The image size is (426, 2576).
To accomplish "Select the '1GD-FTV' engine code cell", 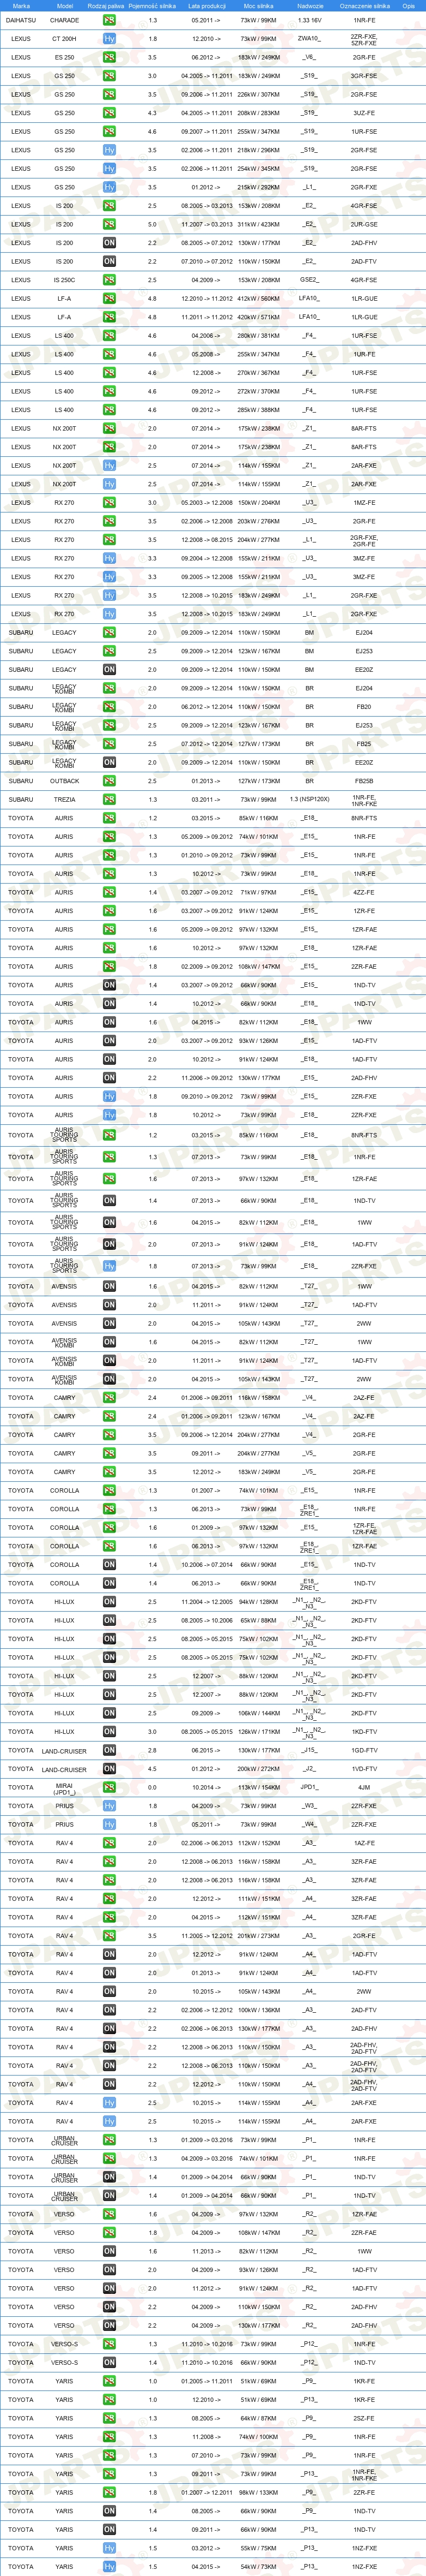I will 364,1751.
